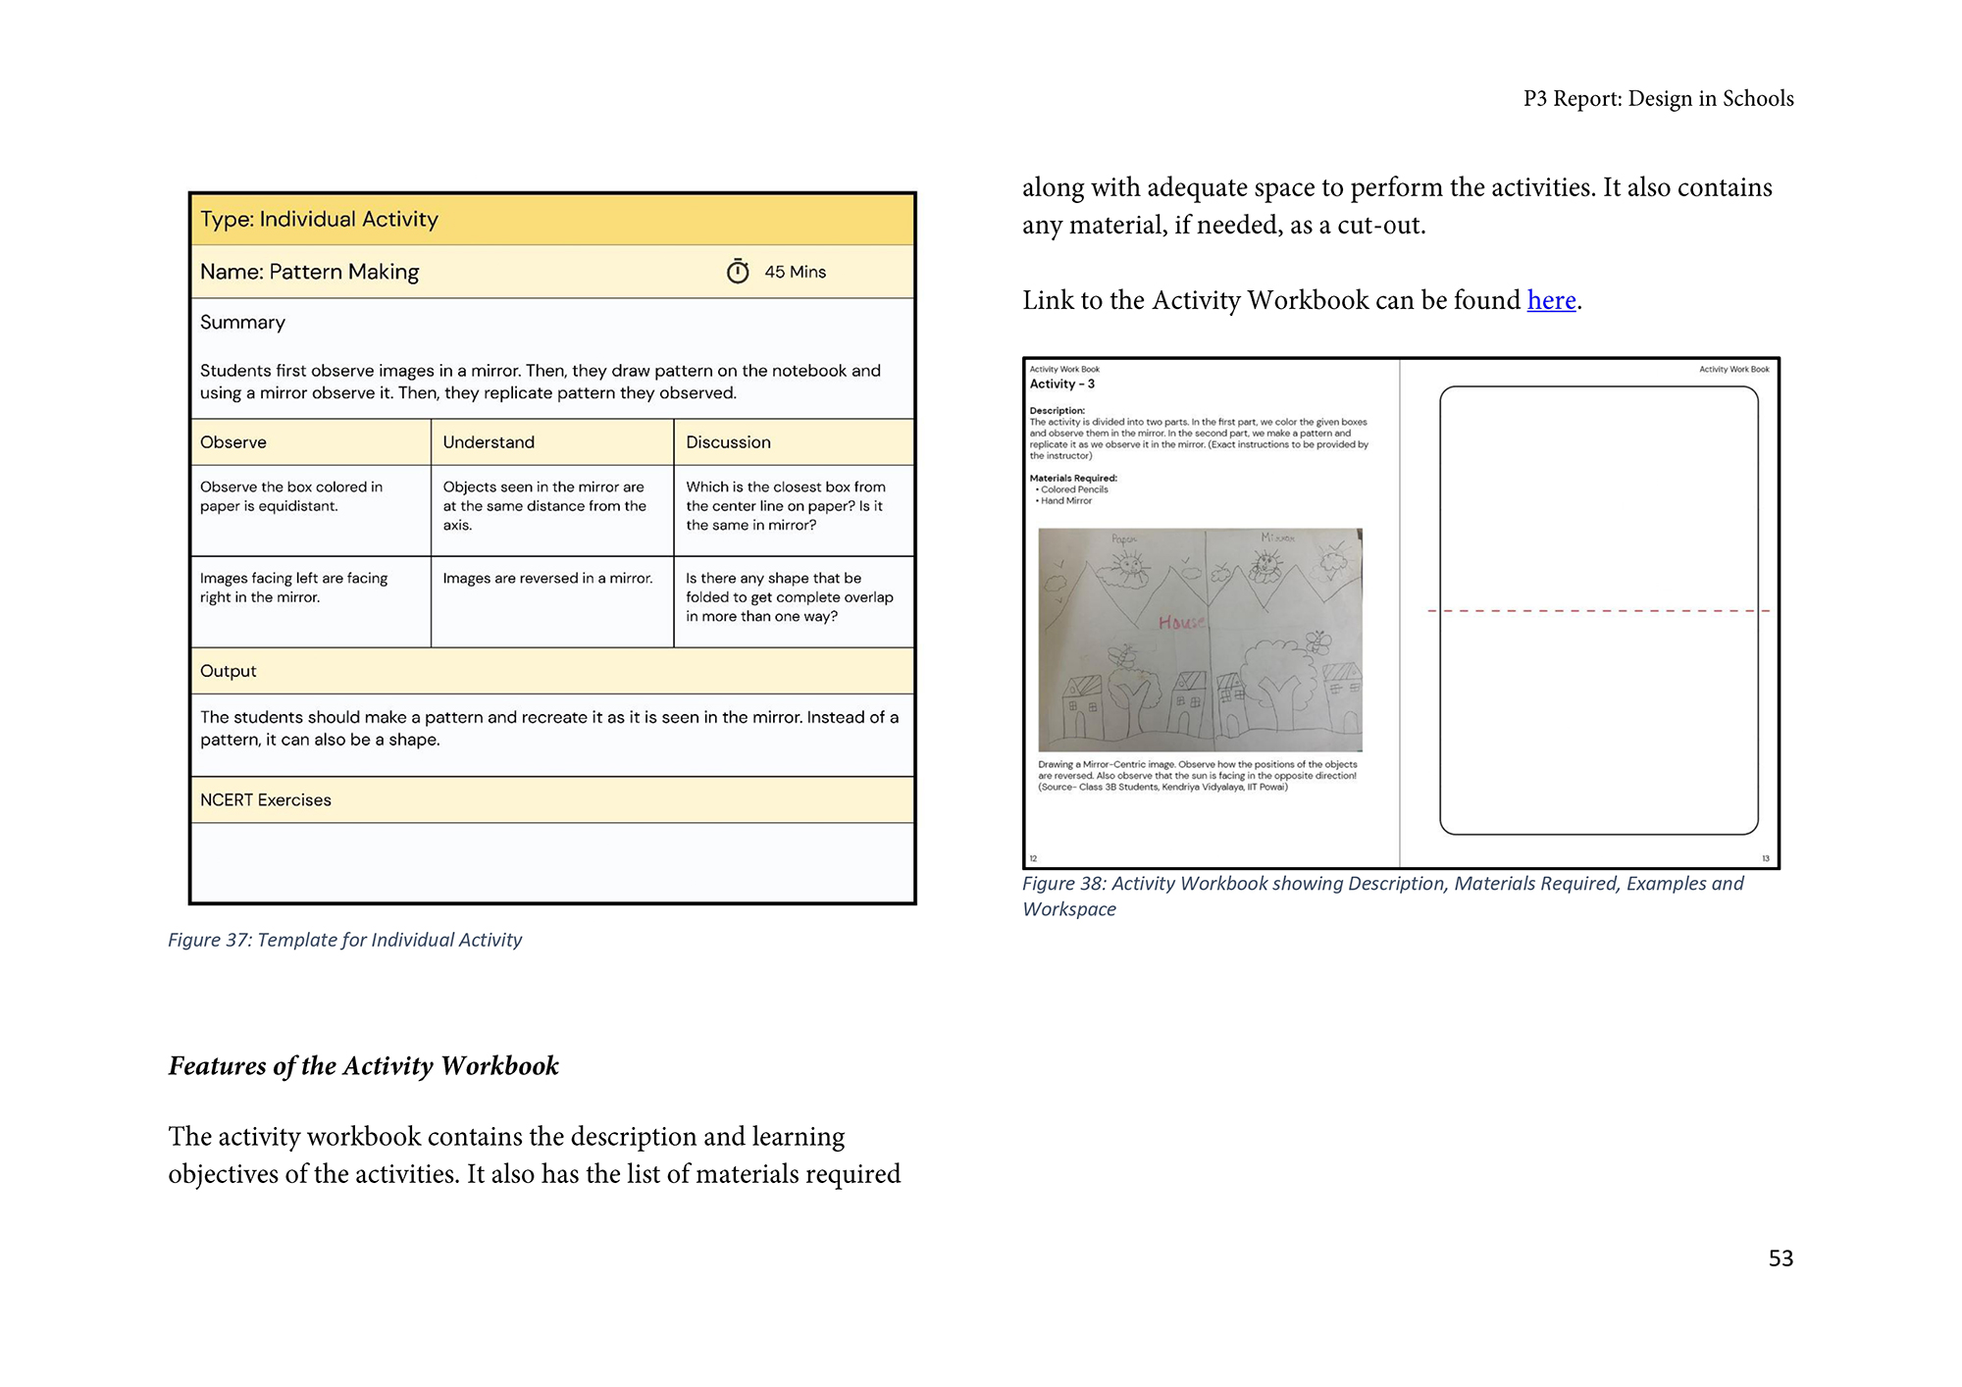Click the 'here' Activity Workbook link
This screenshot has width=1962, height=1387.
pos(1550,300)
